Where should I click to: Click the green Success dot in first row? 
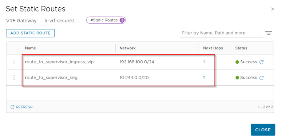(237, 62)
